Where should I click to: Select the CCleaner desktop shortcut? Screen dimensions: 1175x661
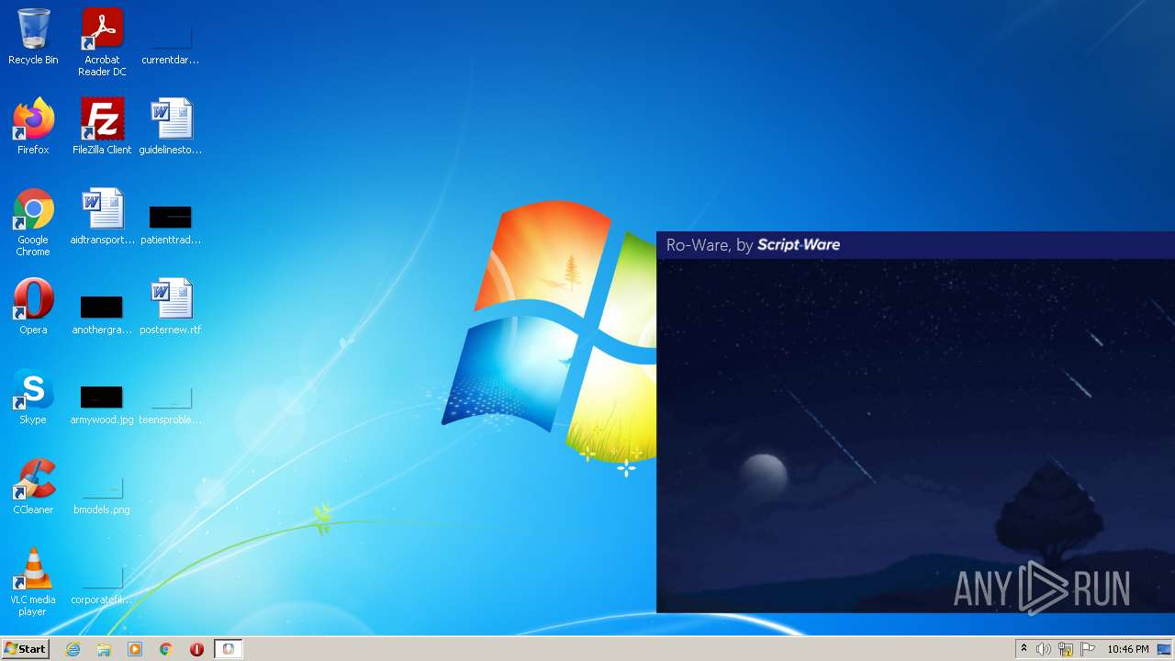pyautogui.click(x=33, y=487)
